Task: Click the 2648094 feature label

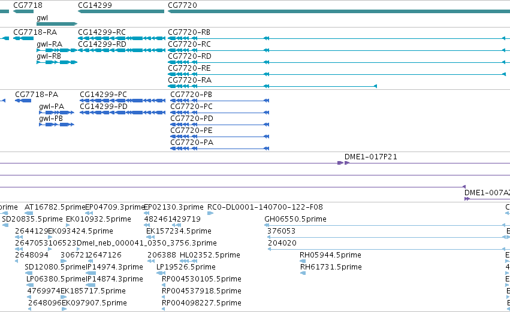Action: coord(32,256)
